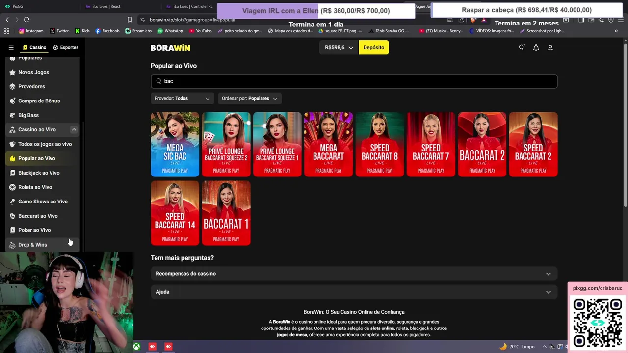This screenshot has height=353, width=628.
Task: Open the Streamlabs bookmark
Action: click(x=139, y=31)
